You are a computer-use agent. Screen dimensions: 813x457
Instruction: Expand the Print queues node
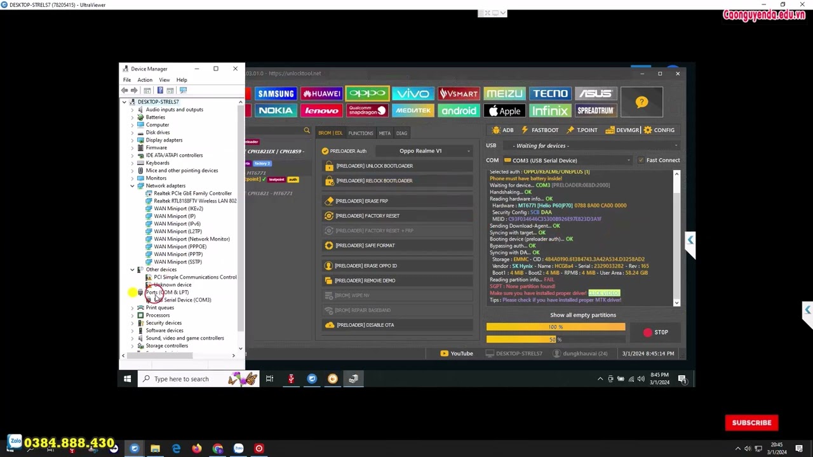tap(132, 308)
